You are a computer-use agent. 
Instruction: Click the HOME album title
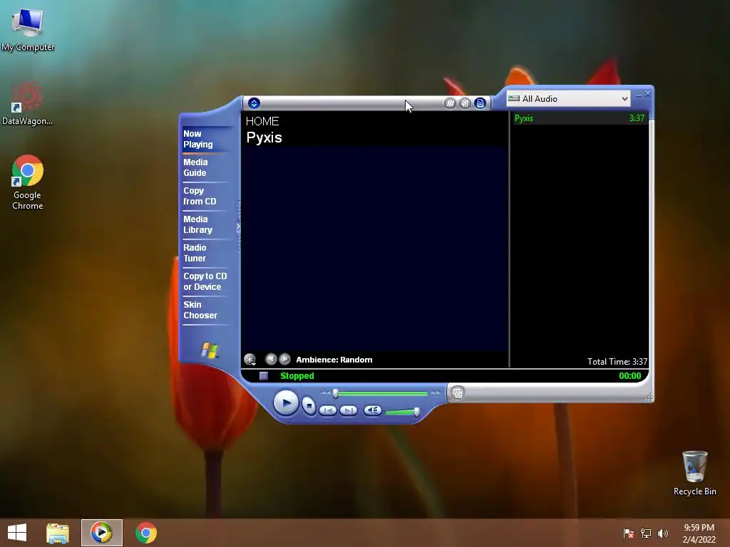pyautogui.click(x=262, y=121)
